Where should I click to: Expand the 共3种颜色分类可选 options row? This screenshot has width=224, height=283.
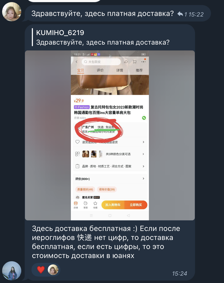(110, 154)
